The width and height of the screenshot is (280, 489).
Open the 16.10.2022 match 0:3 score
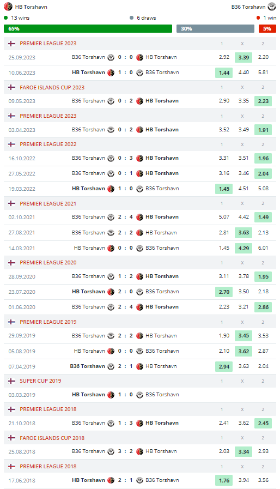(125, 158)
